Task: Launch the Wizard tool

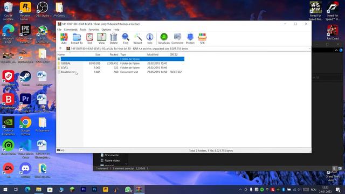Action: [x=137, y=38]
